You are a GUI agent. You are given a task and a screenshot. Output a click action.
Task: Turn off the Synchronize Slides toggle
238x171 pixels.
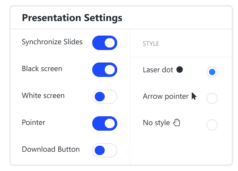pos(105,43)
